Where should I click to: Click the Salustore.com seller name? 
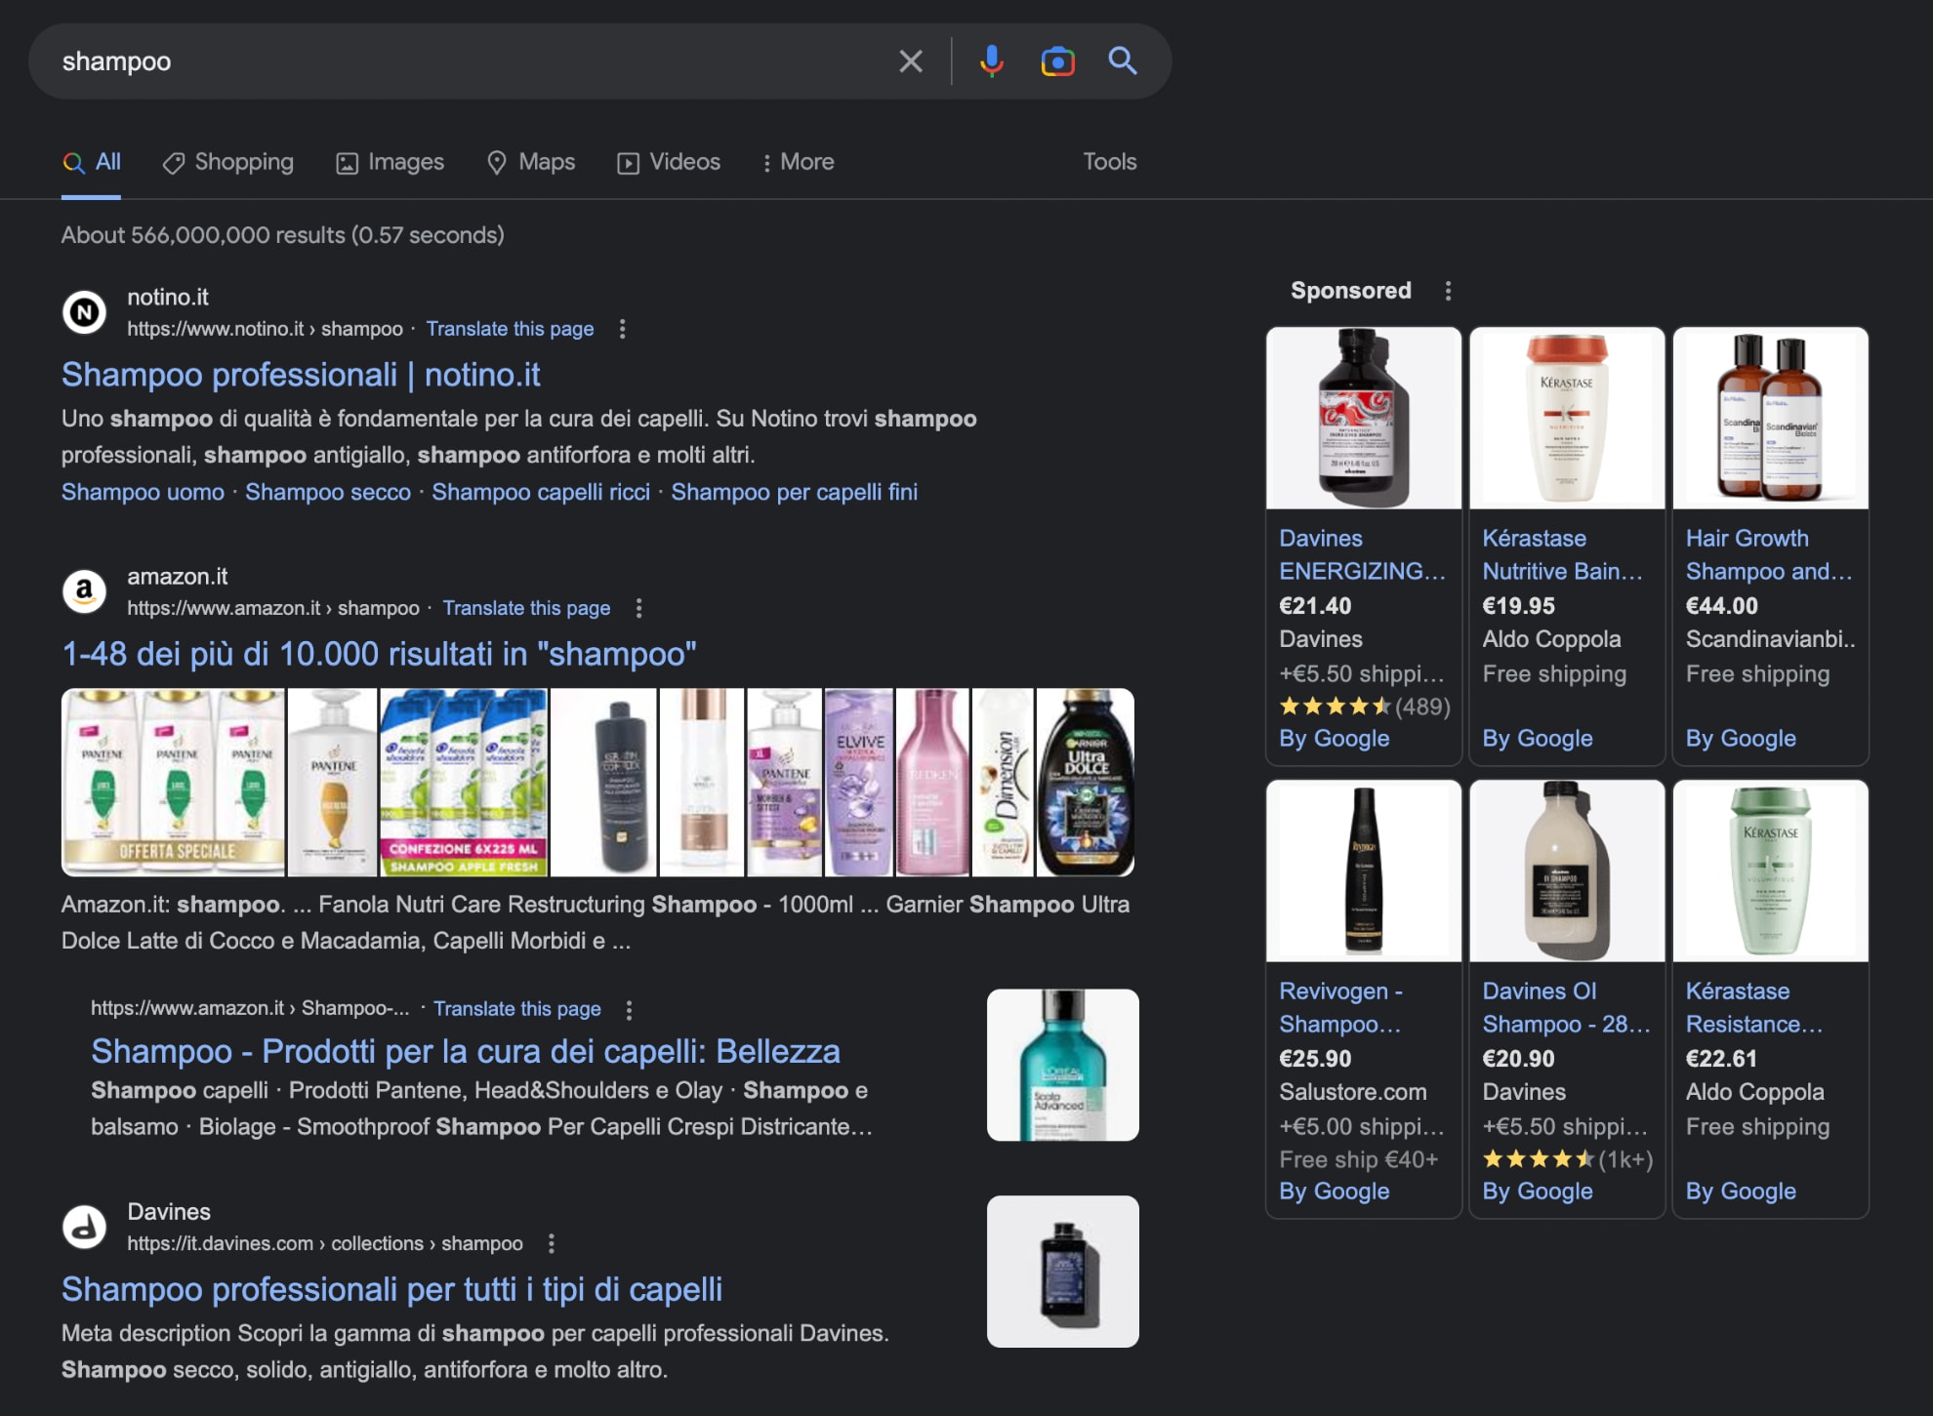tap(1352, 1092)
